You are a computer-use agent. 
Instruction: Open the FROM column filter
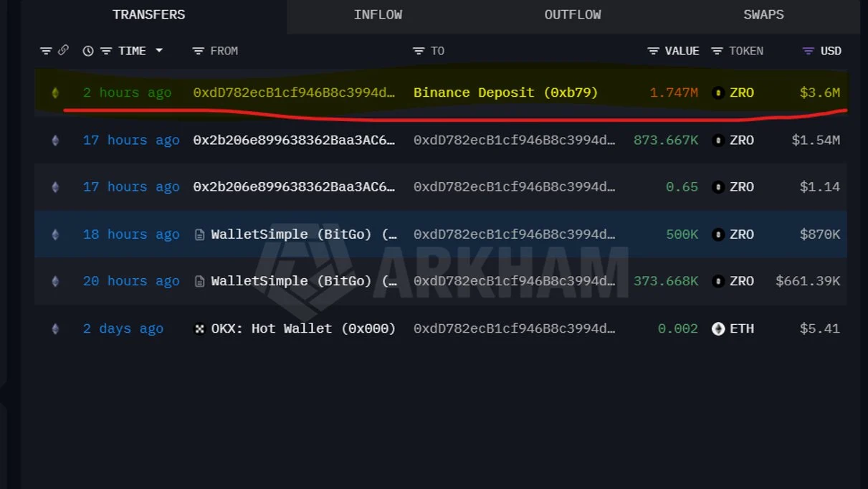(199, 51)
